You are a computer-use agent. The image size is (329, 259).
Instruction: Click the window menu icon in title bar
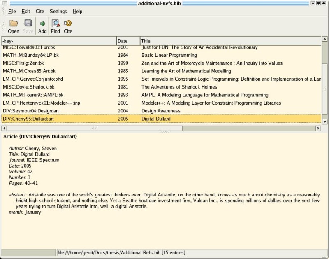4,3
